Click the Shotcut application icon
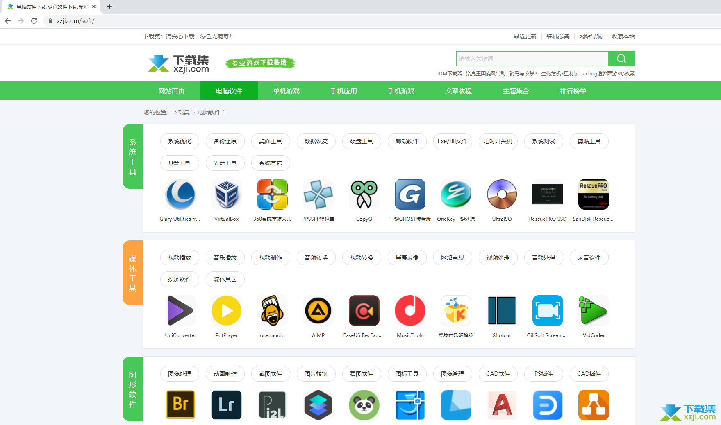This screenshot has width=721, height=425. click(x=502, y=311)
